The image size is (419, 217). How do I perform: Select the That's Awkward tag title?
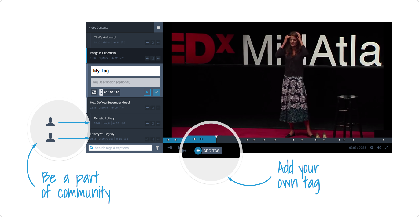pos(105,37)
